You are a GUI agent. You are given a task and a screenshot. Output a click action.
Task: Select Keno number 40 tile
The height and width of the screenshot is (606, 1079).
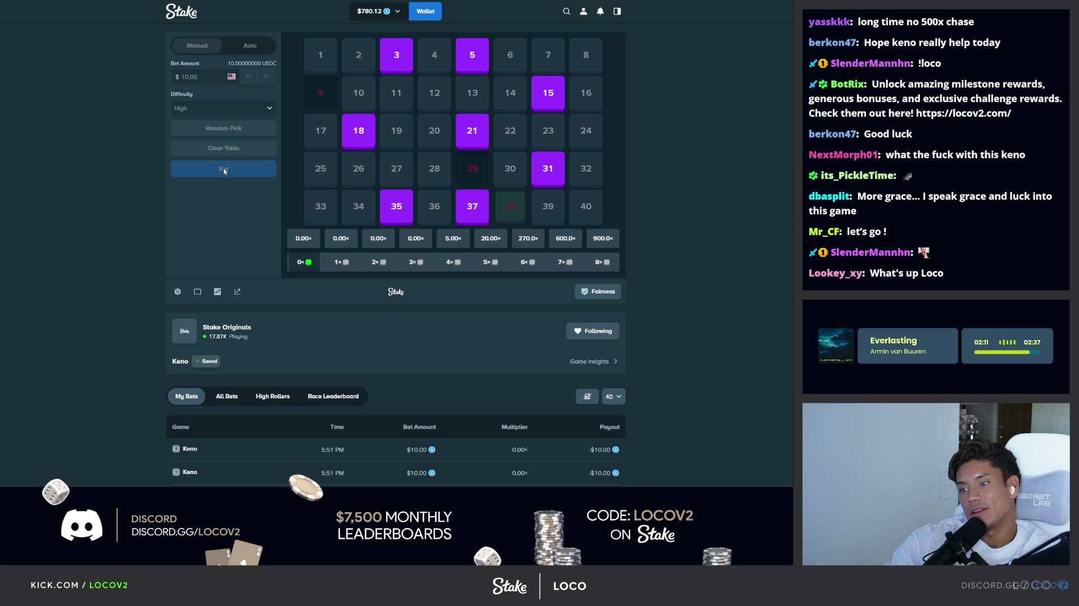click(586, 206)
